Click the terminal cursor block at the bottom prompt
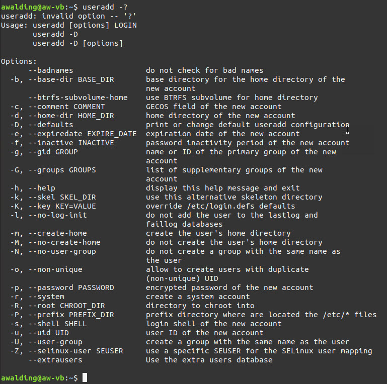 pos(85,377)
